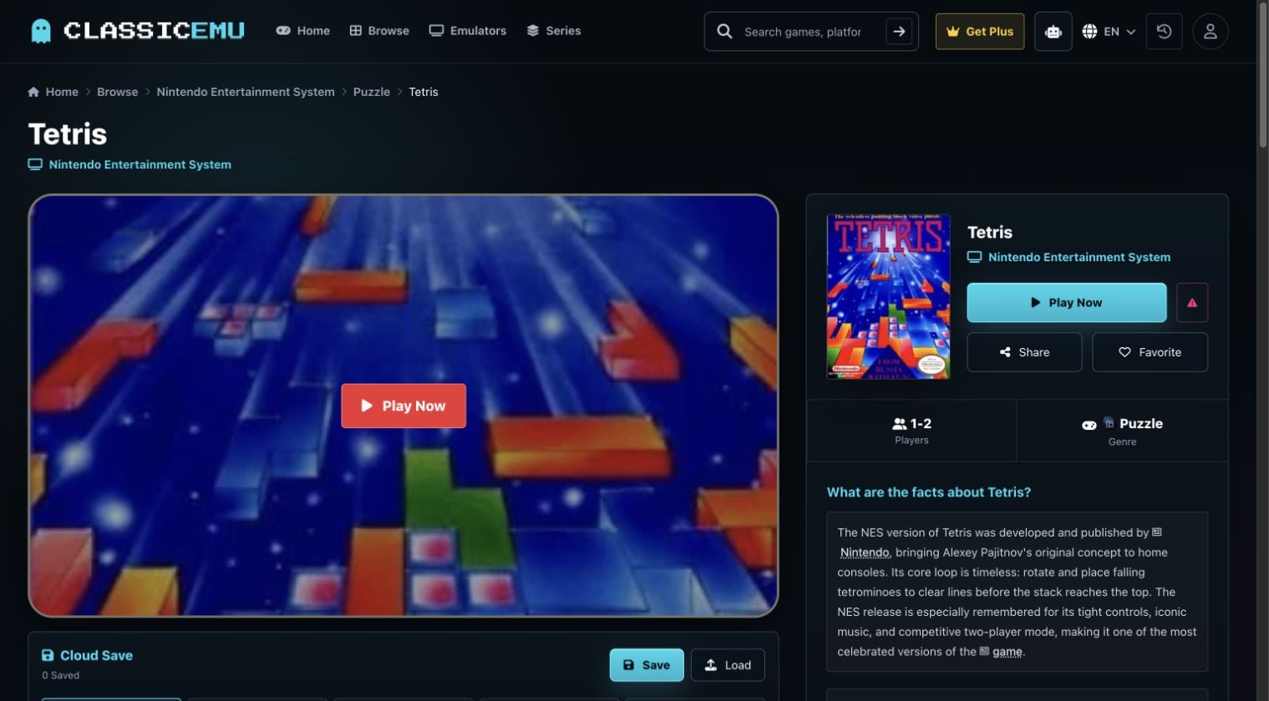The height and width of the screenshot is (701, 1269).
Task: Open the Emulators nav item
Action: 468,31
